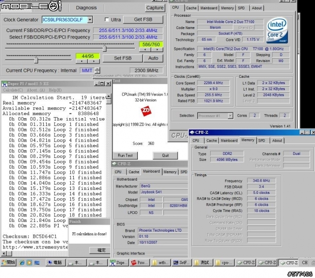Click Show Desktop quick launch icon

[x=37, y=263]
